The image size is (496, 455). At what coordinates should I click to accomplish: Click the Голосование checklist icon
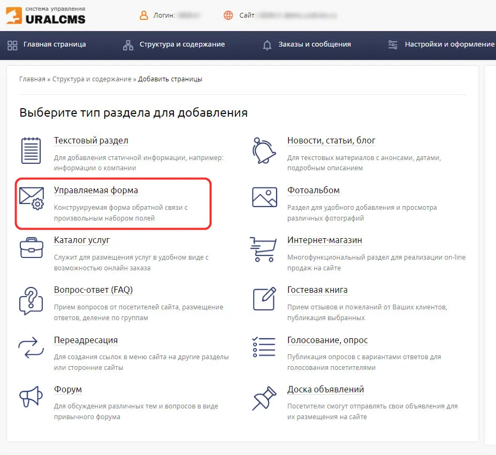(x=263, y=347)
